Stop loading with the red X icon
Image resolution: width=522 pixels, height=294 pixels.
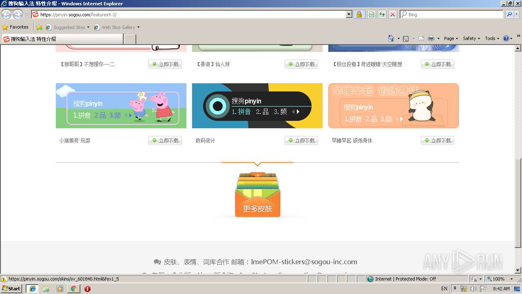pos(393,14)
